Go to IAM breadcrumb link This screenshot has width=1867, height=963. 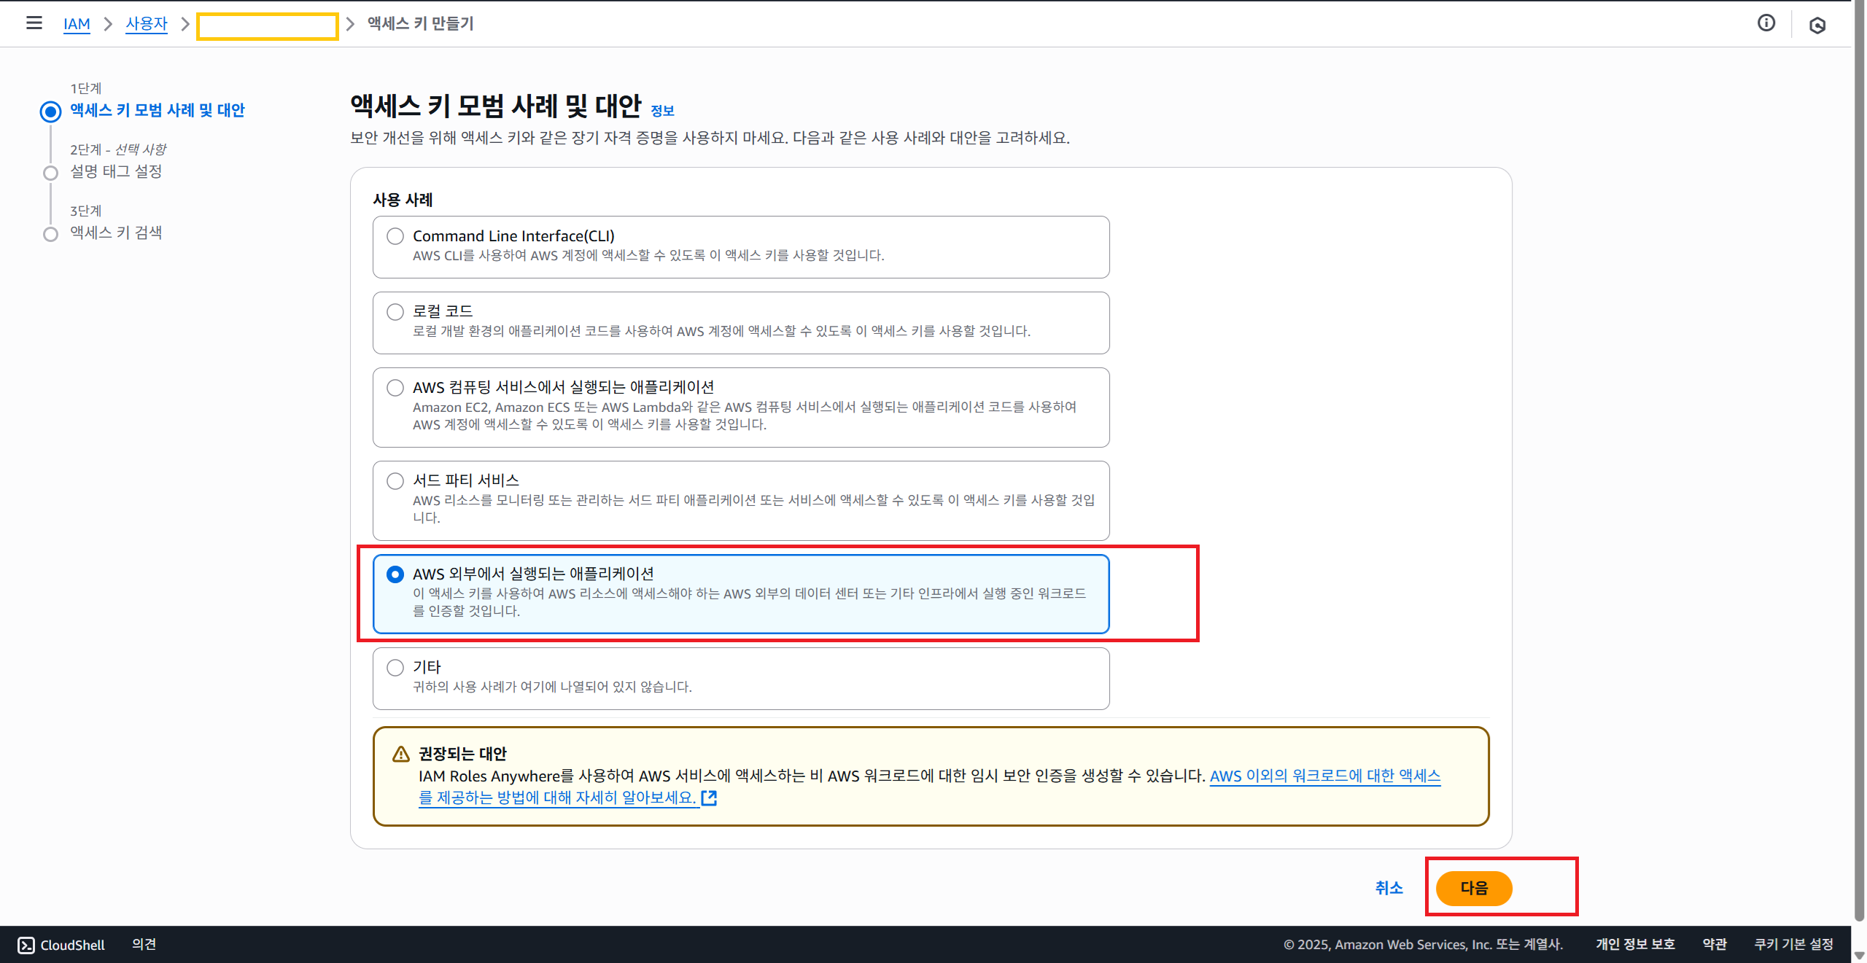[x=77, y=24]
